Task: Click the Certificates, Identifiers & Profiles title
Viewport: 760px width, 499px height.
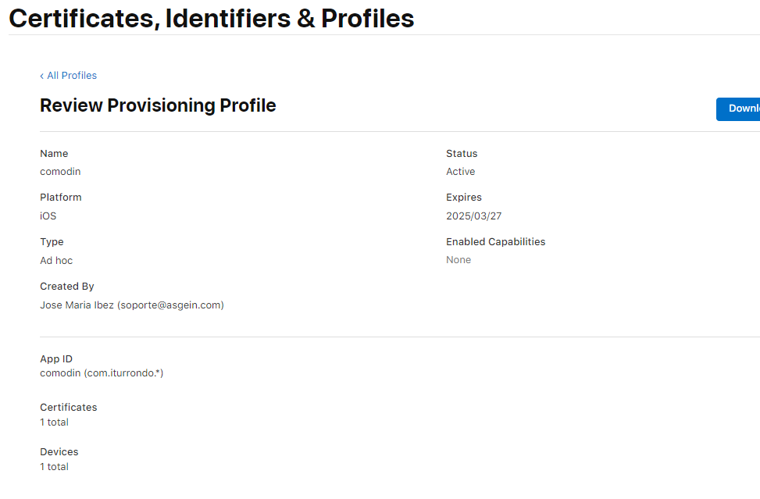Action: point(211,18)
